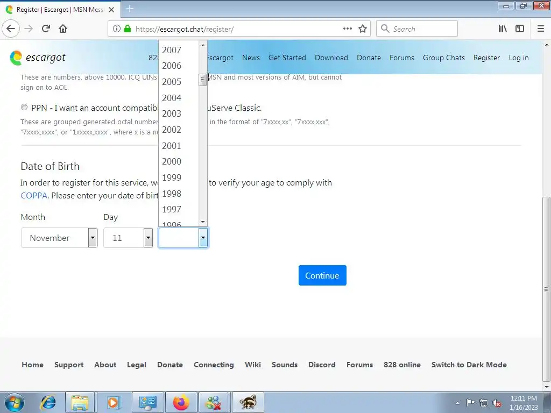Select the PPN account radio button
Viewport: 551px width, 413px height.
coord(24,107)
